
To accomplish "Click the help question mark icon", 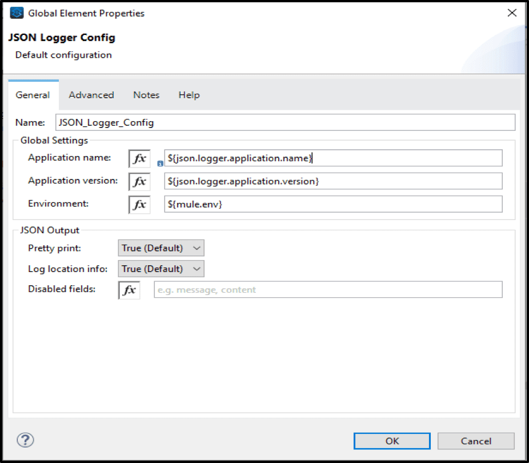I will [x=26, y=440].
